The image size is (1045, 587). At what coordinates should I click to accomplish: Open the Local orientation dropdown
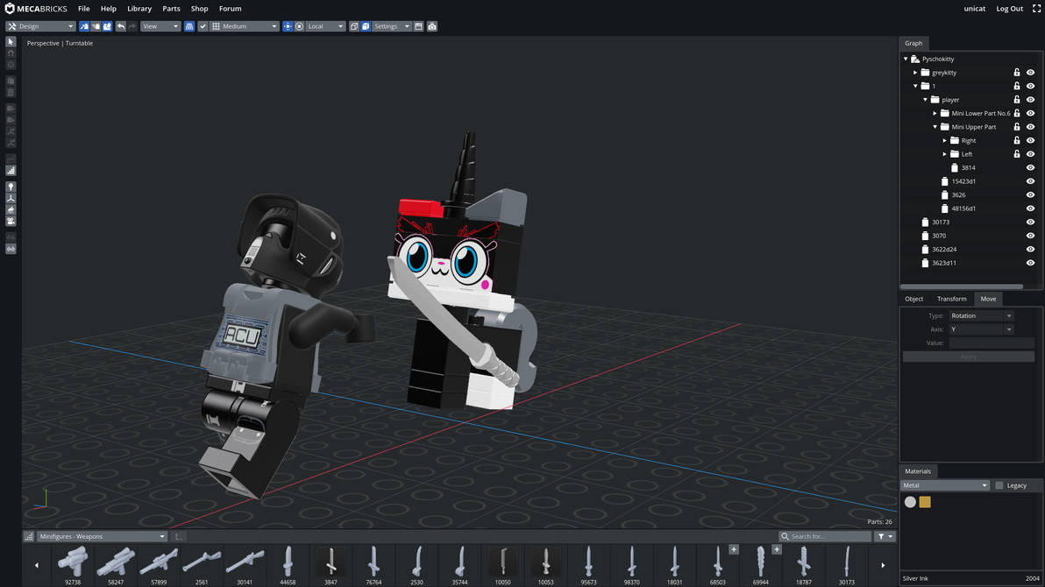click(325, 26)
